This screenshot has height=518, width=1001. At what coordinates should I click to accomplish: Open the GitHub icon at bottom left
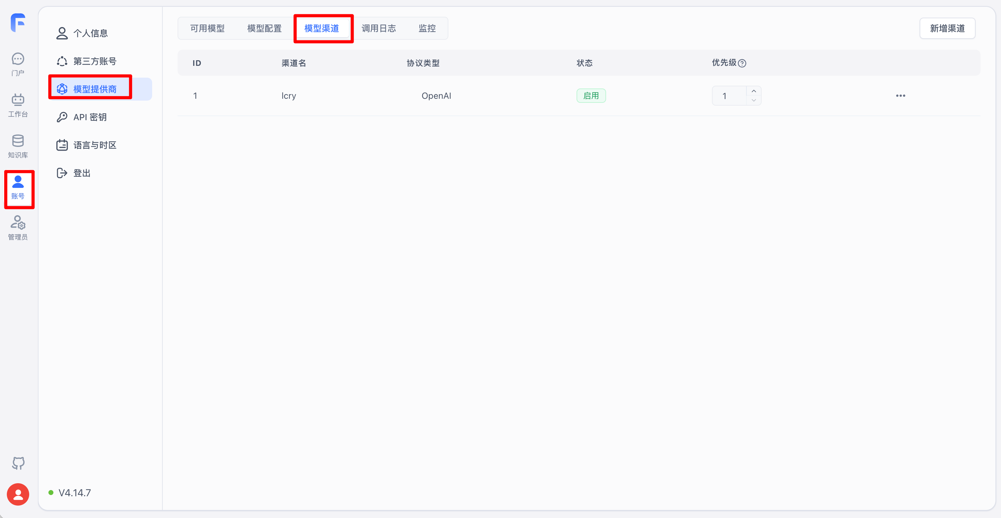point(18,463)
